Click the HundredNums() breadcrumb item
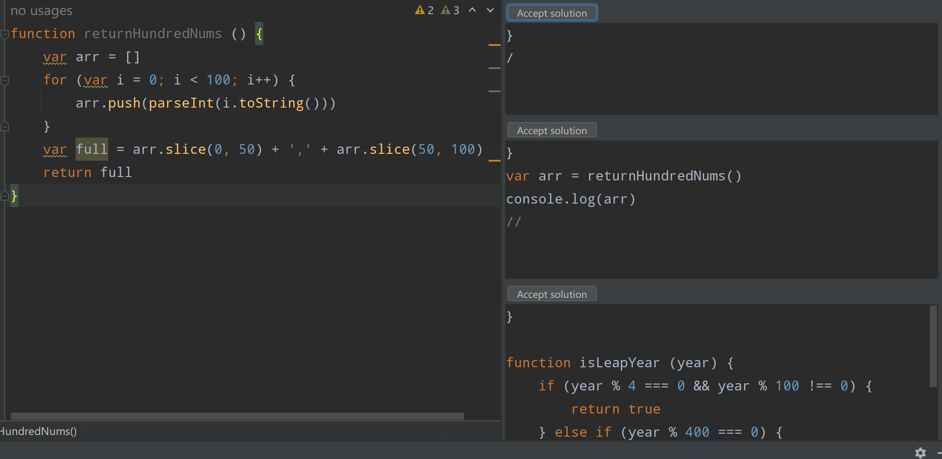The height and width of the screenshot is (459, 942). click(38, 431)
